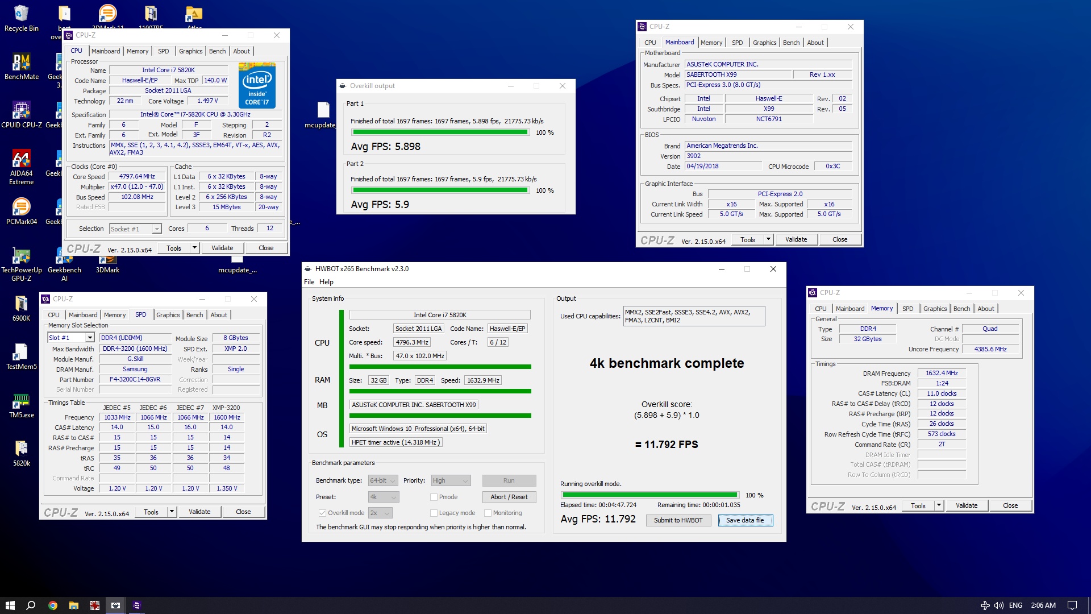Open the Slot #1 memory slot dropdown
The height and width of the screenshot is (614, 1091).
point(71,338)
